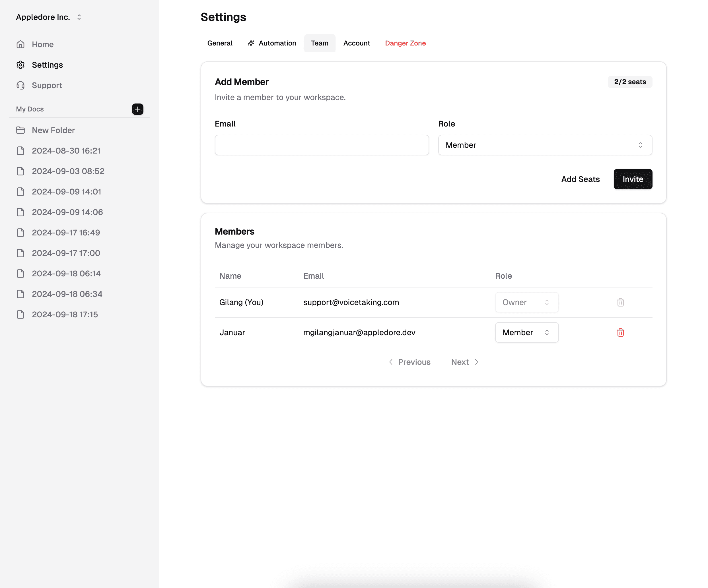This screenshot has height=588, width=708.
Task: Click the plus icon beside My Docs
Action: (x=137, y=109)
